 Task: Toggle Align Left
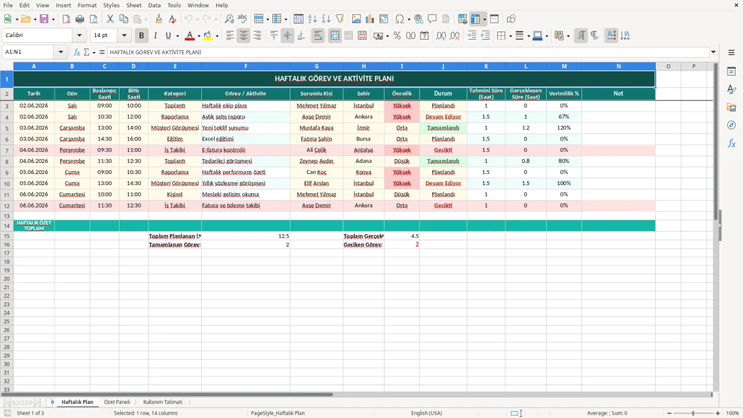[x=230, y=36]
